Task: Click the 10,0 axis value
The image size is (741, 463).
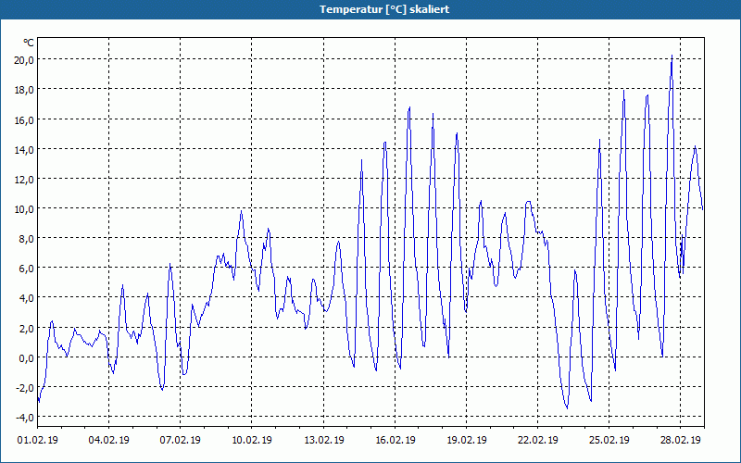Action: point(24,209)
